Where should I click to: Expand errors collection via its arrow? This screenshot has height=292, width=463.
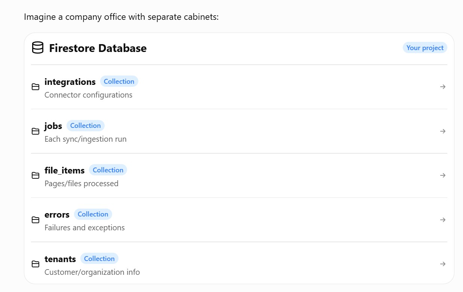pos(443,220)
